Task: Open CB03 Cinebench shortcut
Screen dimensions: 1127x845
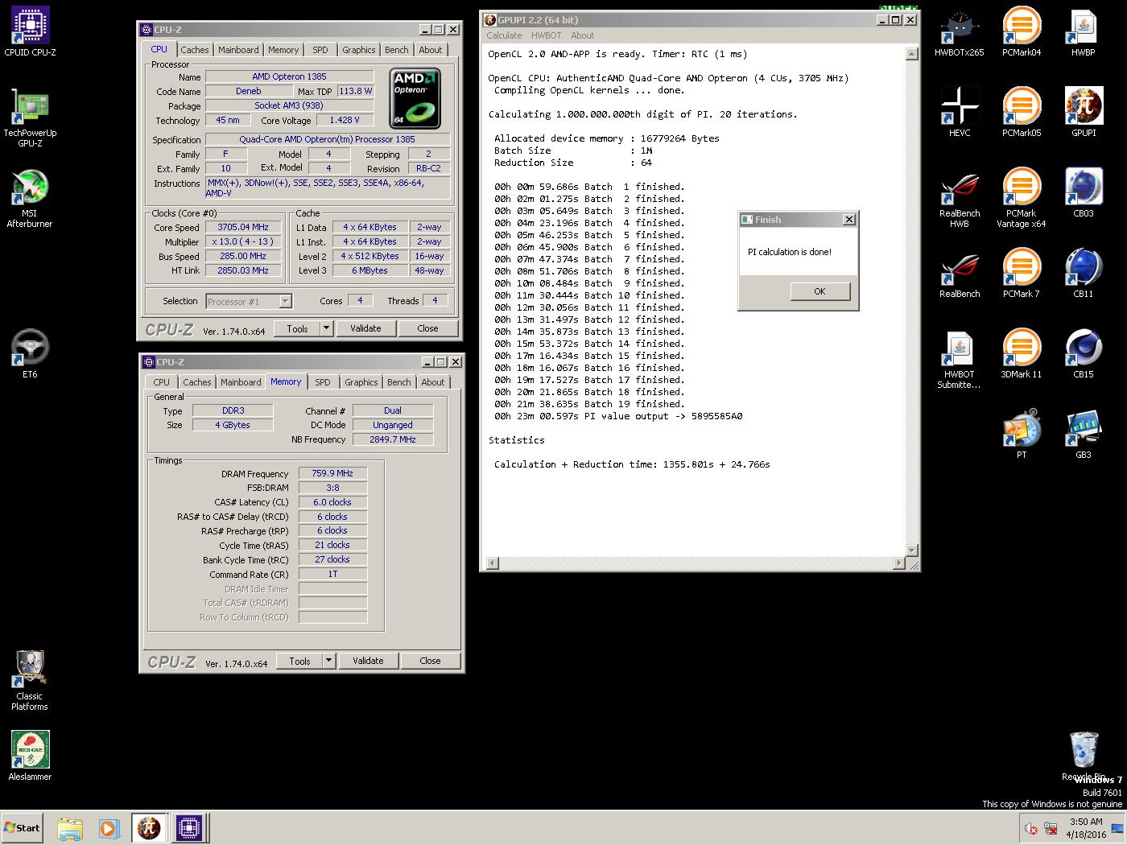Action: click(1084, 193)
